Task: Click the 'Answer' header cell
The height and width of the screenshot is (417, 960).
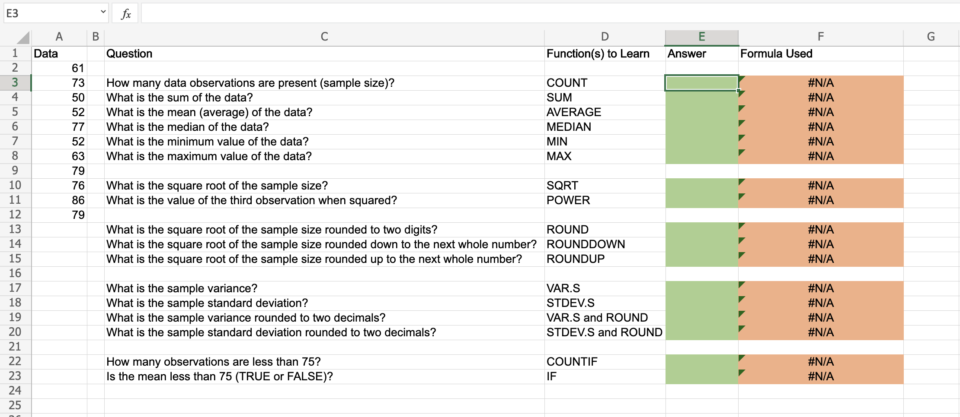Action: (702, 54)
